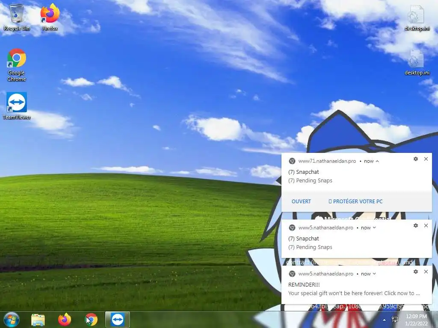
Task: Switch to TeamViewer taskbar button
Action: pyautogui.click(x=118, y=319)
